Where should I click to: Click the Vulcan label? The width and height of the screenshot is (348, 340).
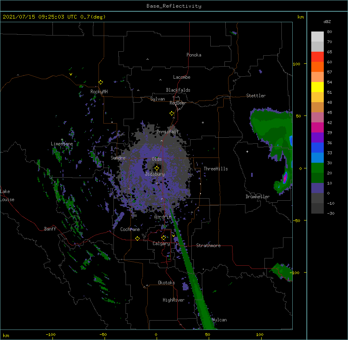[219, 320]
